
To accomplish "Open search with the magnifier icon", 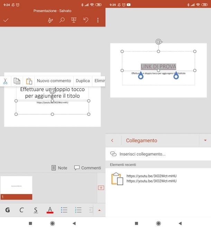I will click(x=62, y=20).
